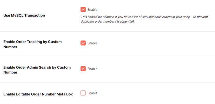The image size is (215, 104).
Task: Disable Order Tracking by Custom Number checkbox
Action: tap(83, 43)
